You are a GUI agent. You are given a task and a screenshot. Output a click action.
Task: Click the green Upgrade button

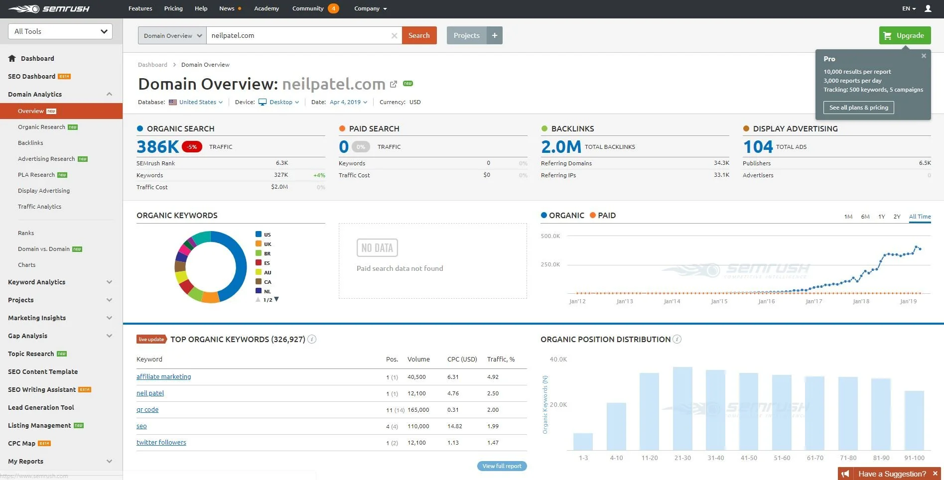(905, 35)
